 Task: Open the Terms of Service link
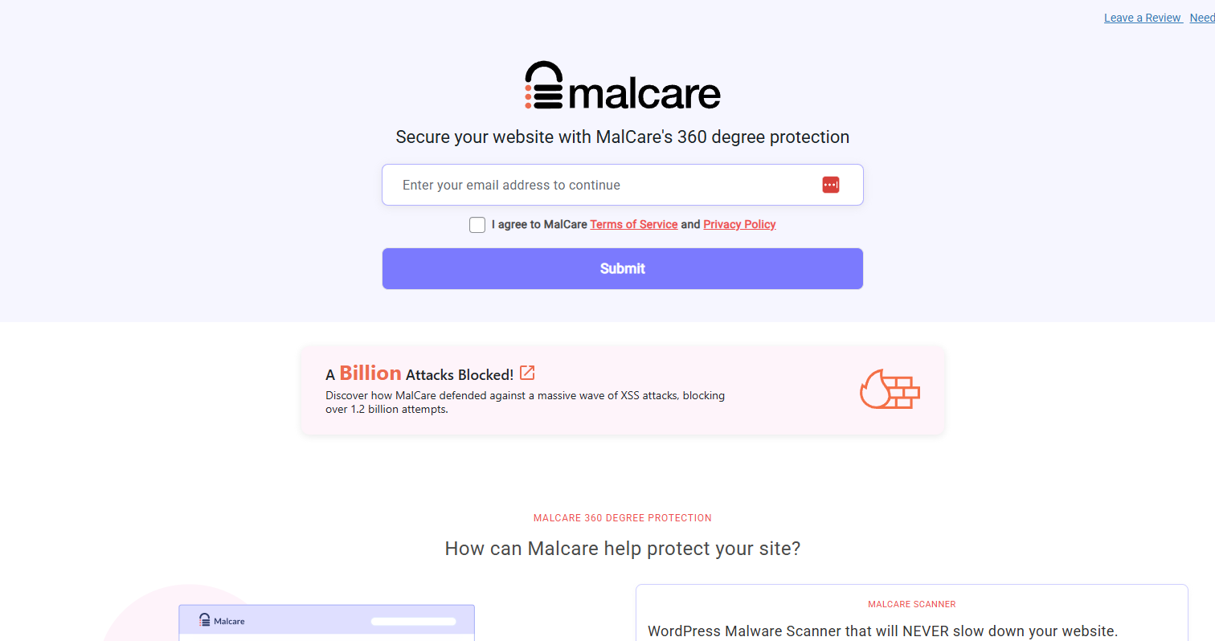click(x=634, y=225)
